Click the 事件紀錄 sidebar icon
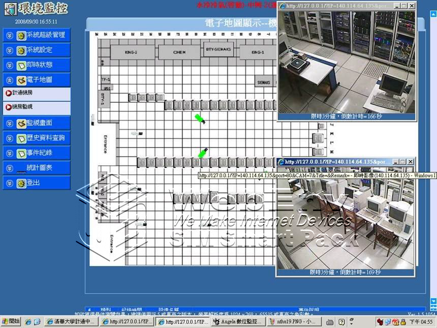 pyautogui.click(x=21, y=154)
